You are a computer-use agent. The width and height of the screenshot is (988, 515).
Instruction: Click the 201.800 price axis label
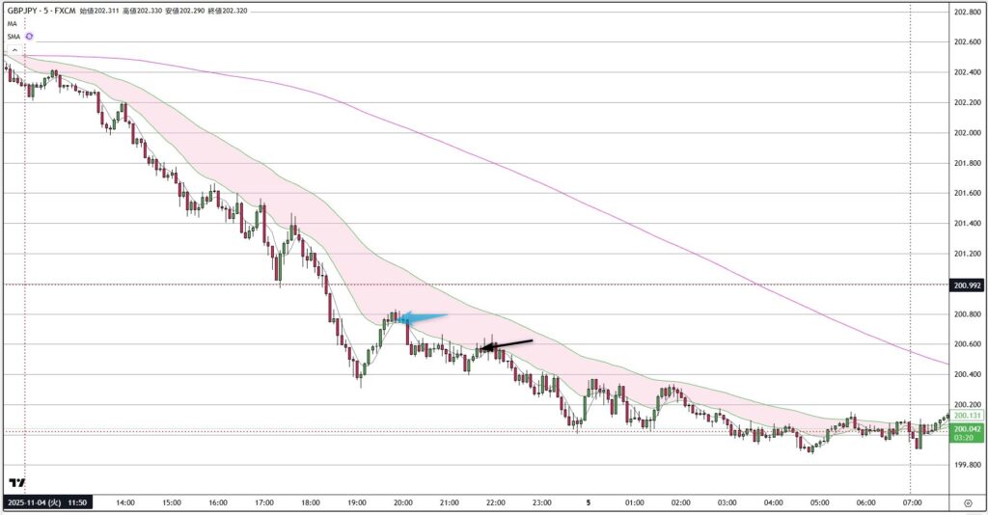click(967, 163)
